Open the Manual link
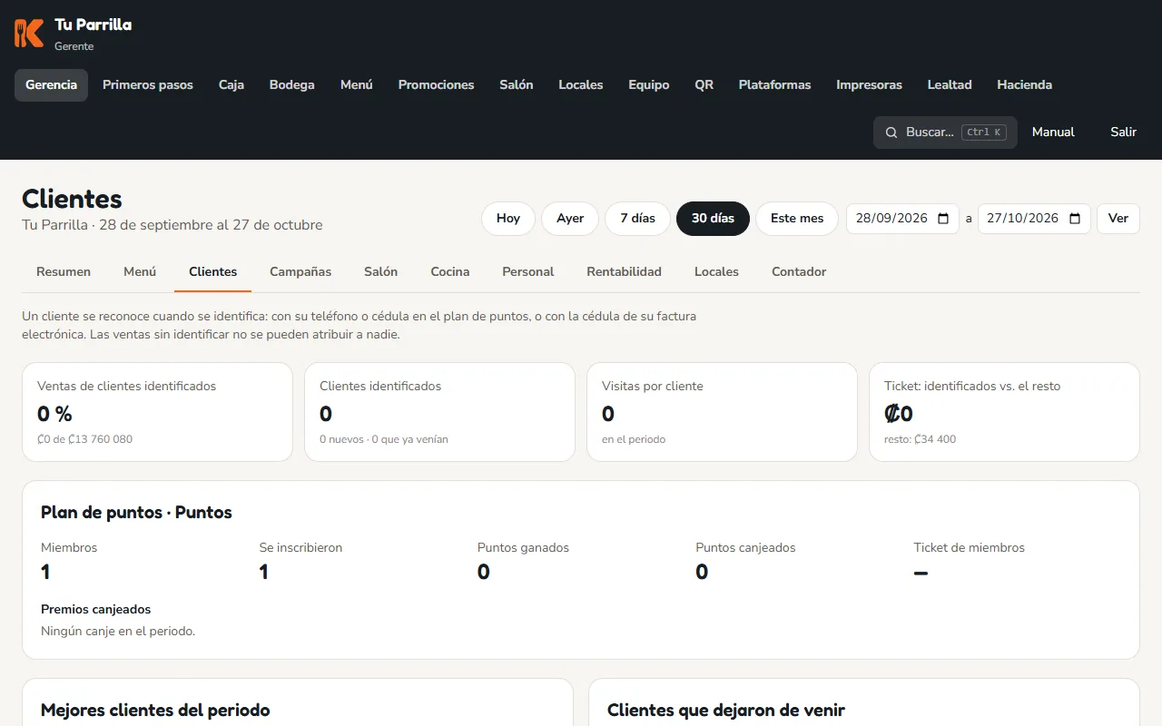 click(1053, 132)
